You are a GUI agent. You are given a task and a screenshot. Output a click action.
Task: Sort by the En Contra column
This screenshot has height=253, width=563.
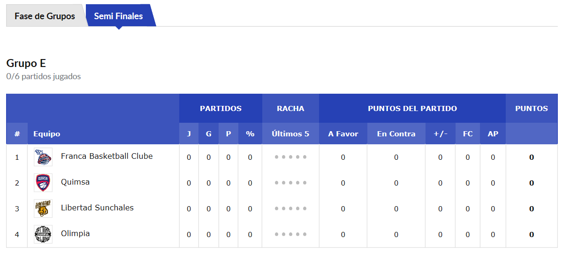pyautogui.click(x=396, y=134)
